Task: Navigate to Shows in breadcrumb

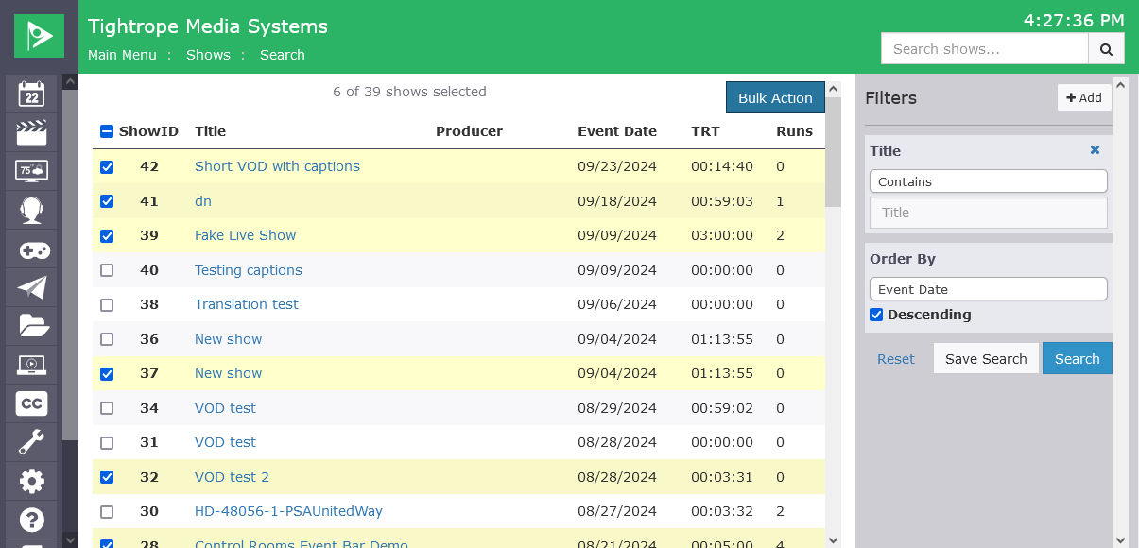Action: (x=208, y=55)
